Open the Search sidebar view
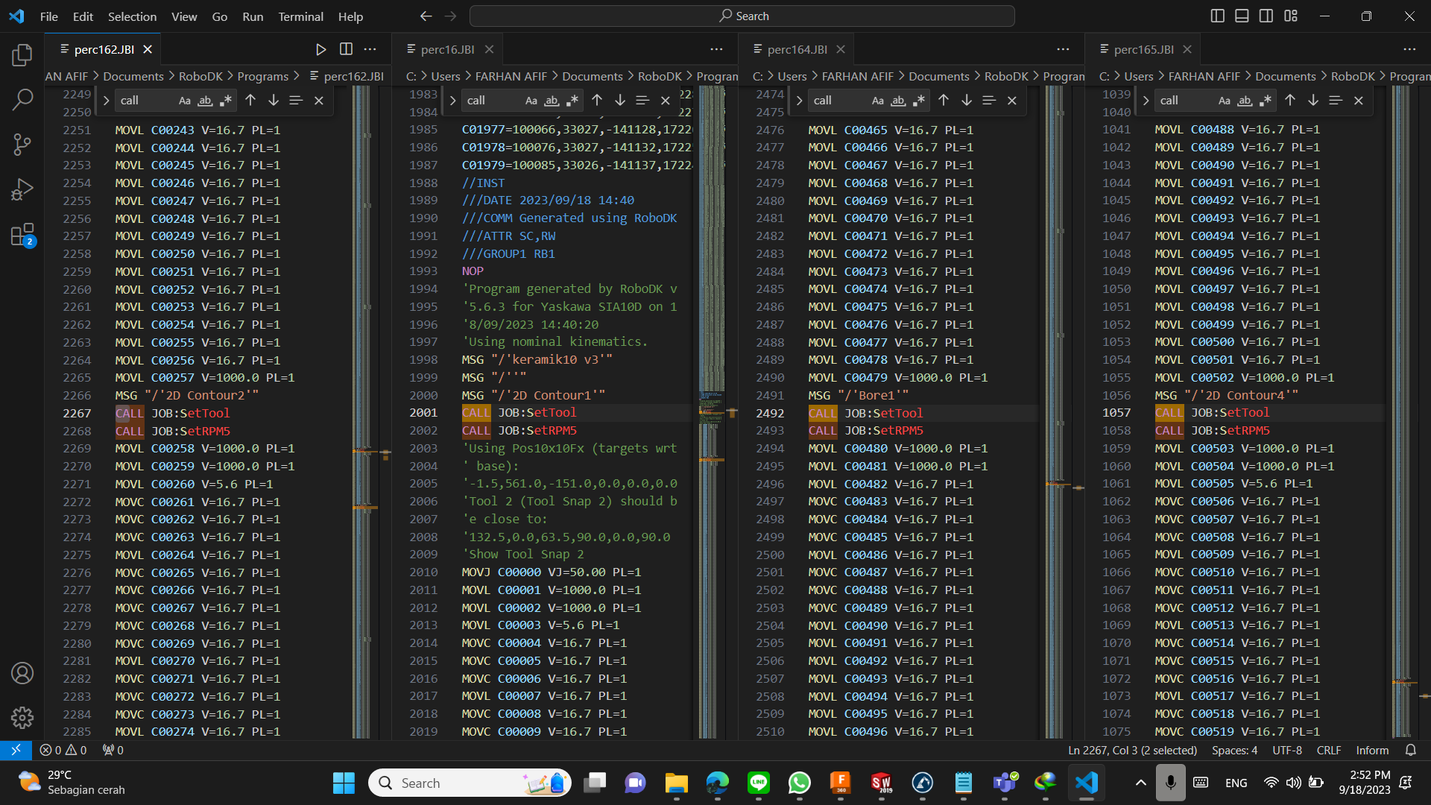This screenshot has height=805, width=1431. (x=22, y=100)
